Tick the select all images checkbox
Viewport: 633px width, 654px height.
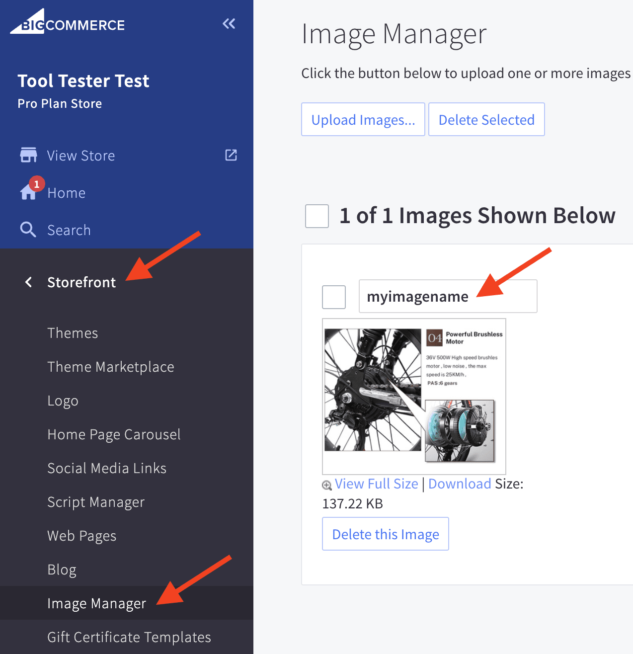click(317, 216)
